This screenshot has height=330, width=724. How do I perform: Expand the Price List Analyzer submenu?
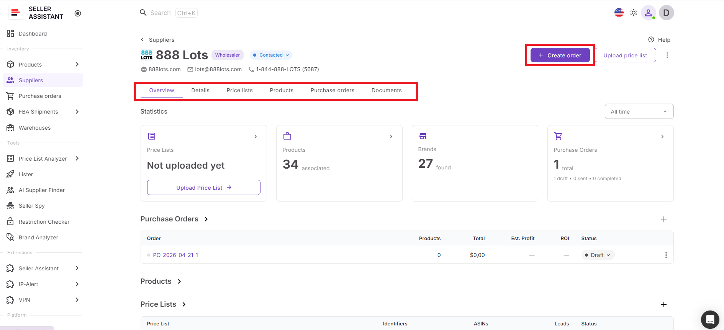(77, 158)
